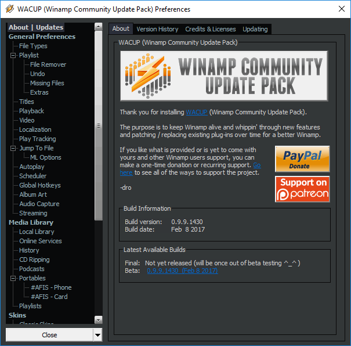
Task: Select Podcasts in the tree
Action: coord(31,269)
